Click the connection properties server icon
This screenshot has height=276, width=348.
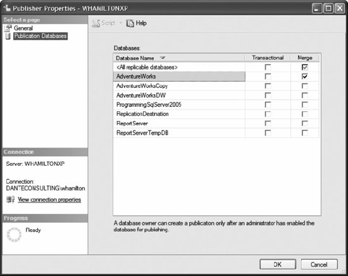pyautogui.click(x=10, y=199)
